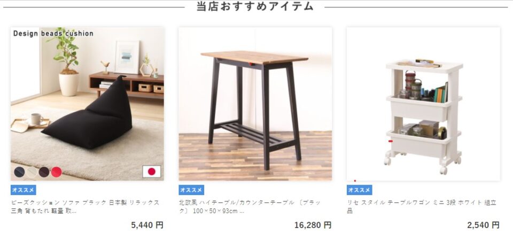Click the 当店おすすめアイテム section heading

click(255, 6)
